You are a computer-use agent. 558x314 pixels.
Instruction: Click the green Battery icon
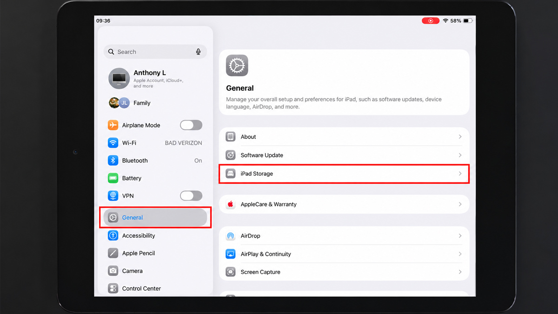[113, 178]
